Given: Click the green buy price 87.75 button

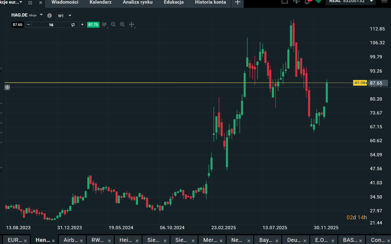Looking at the screenshot, I should click(x=93, y=25).
